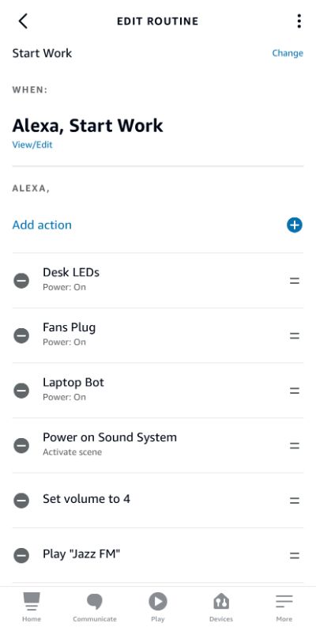Open the Devices tab
The width and height of the screenshot is (316, 635).
click(221, 607)
